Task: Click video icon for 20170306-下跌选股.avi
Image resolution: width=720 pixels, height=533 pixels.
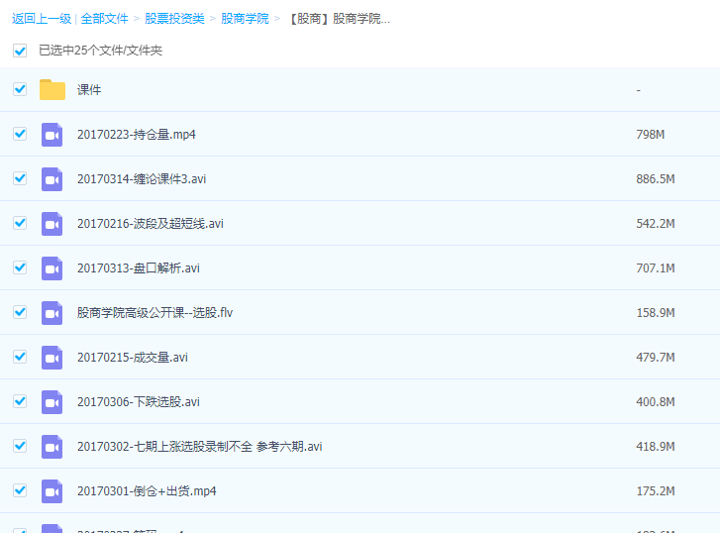Action: tap(52, 402)
